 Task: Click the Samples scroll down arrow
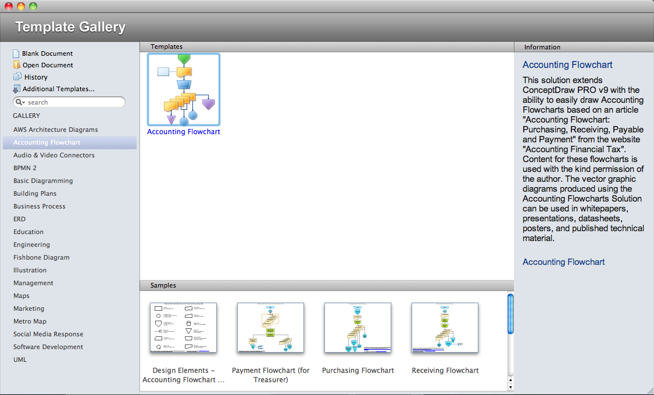pyautogui.click(x=510, y=387)
